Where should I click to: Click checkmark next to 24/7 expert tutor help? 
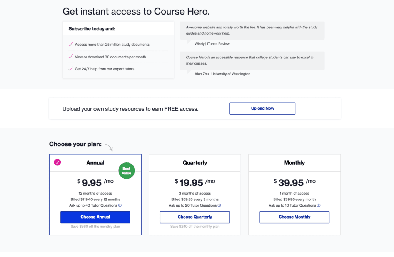click(70, 69)
